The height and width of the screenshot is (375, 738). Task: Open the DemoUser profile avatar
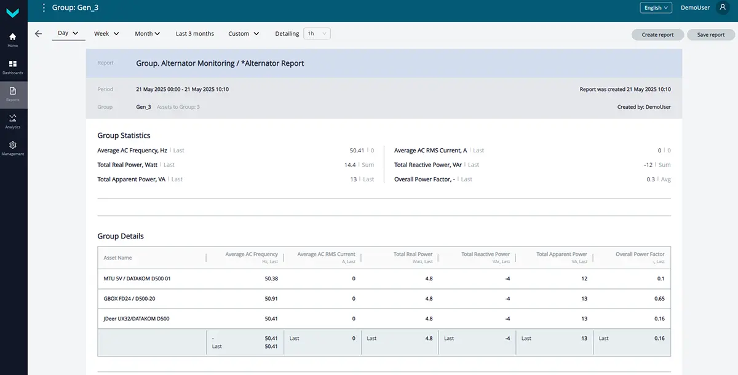click(x=723, y=8)
